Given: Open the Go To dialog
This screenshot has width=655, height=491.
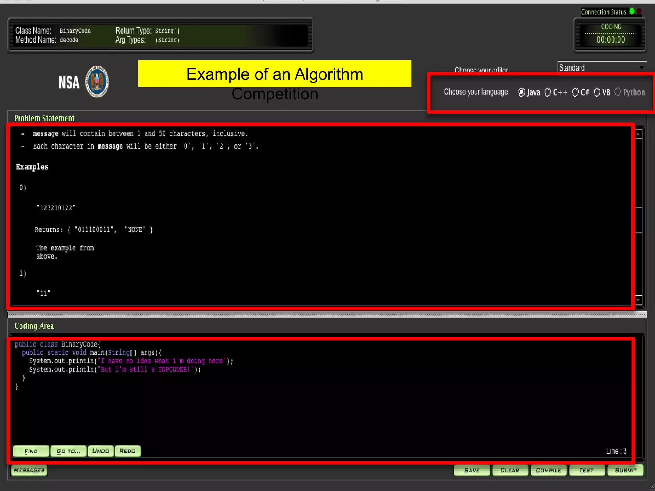Looking at the screenshot, I should click(x=68, y=451).
